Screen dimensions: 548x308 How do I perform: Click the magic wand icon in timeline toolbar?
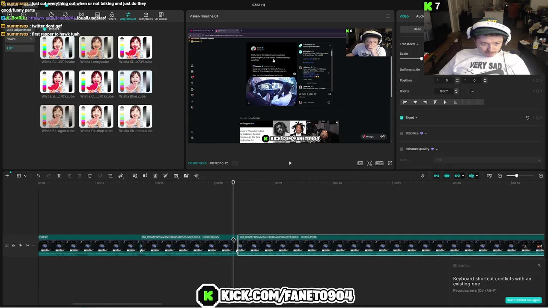click(165, 176)
